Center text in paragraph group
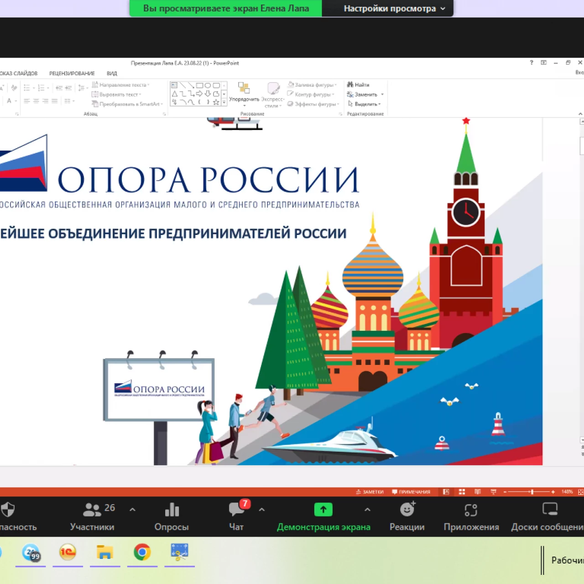Viewport: 584px width, 584px height. [36, 101]
